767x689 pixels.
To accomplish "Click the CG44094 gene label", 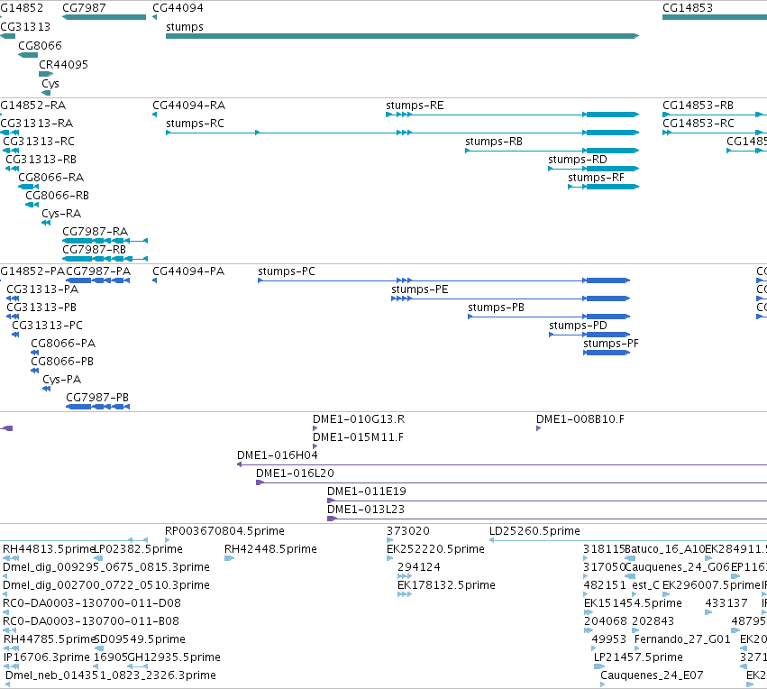I will 178,8.
